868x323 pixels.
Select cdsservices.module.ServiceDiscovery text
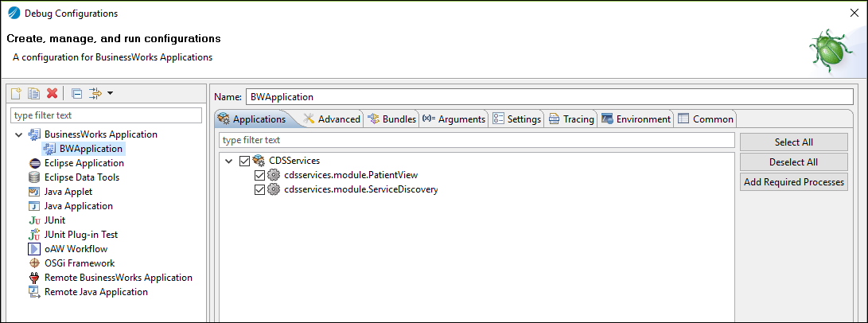point(361,189)
